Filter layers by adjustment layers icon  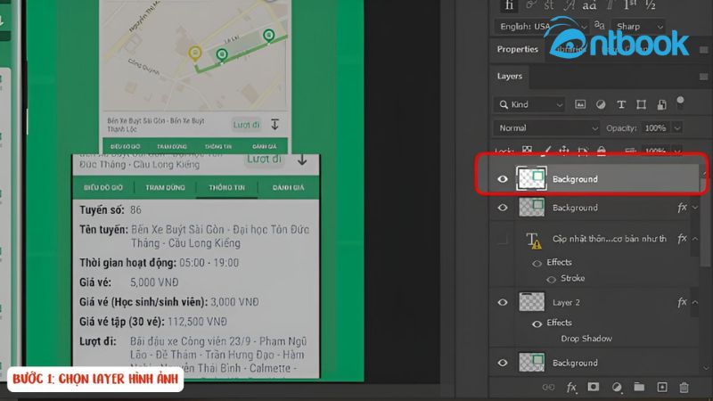(x=601, y=104)
